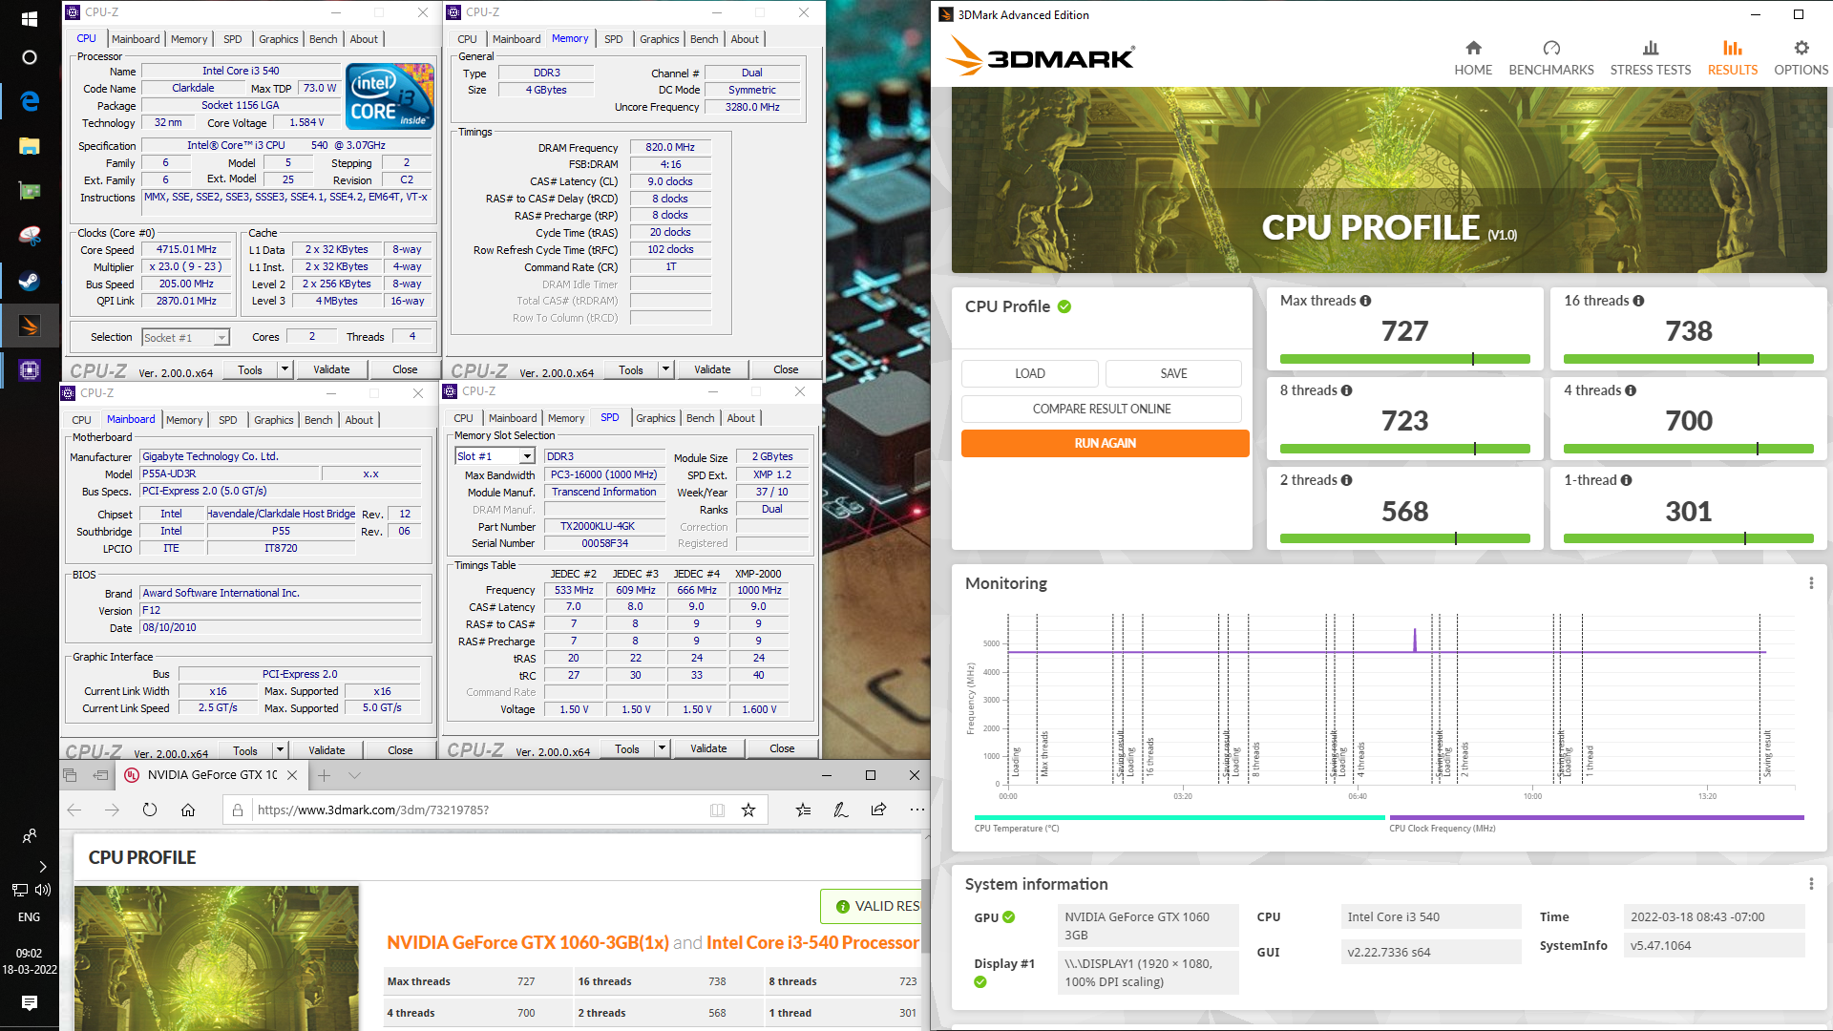
Task: Show info for the 4 threads score
Action: pos(1631,390)
